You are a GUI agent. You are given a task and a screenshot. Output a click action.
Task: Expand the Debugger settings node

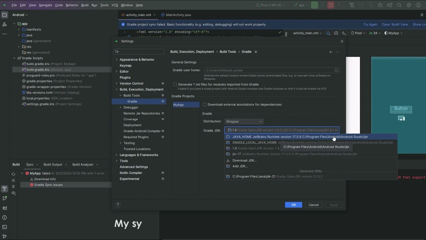120,107
